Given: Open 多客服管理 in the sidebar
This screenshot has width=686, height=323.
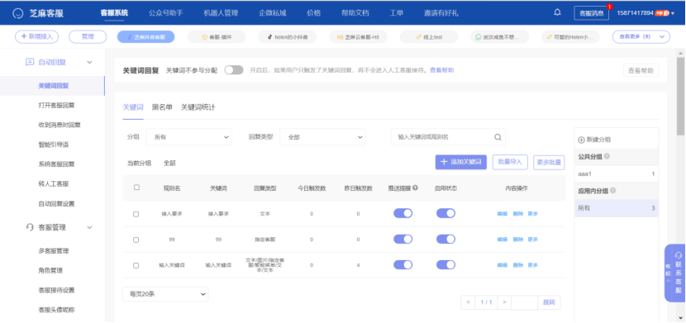Looking at the screenshot, I should pos(54,251).
